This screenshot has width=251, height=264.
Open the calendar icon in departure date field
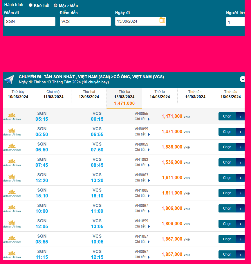pyautogui.click(x=162, y=20)
